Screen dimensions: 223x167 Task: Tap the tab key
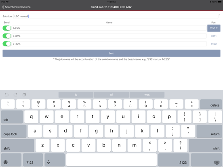12,117
